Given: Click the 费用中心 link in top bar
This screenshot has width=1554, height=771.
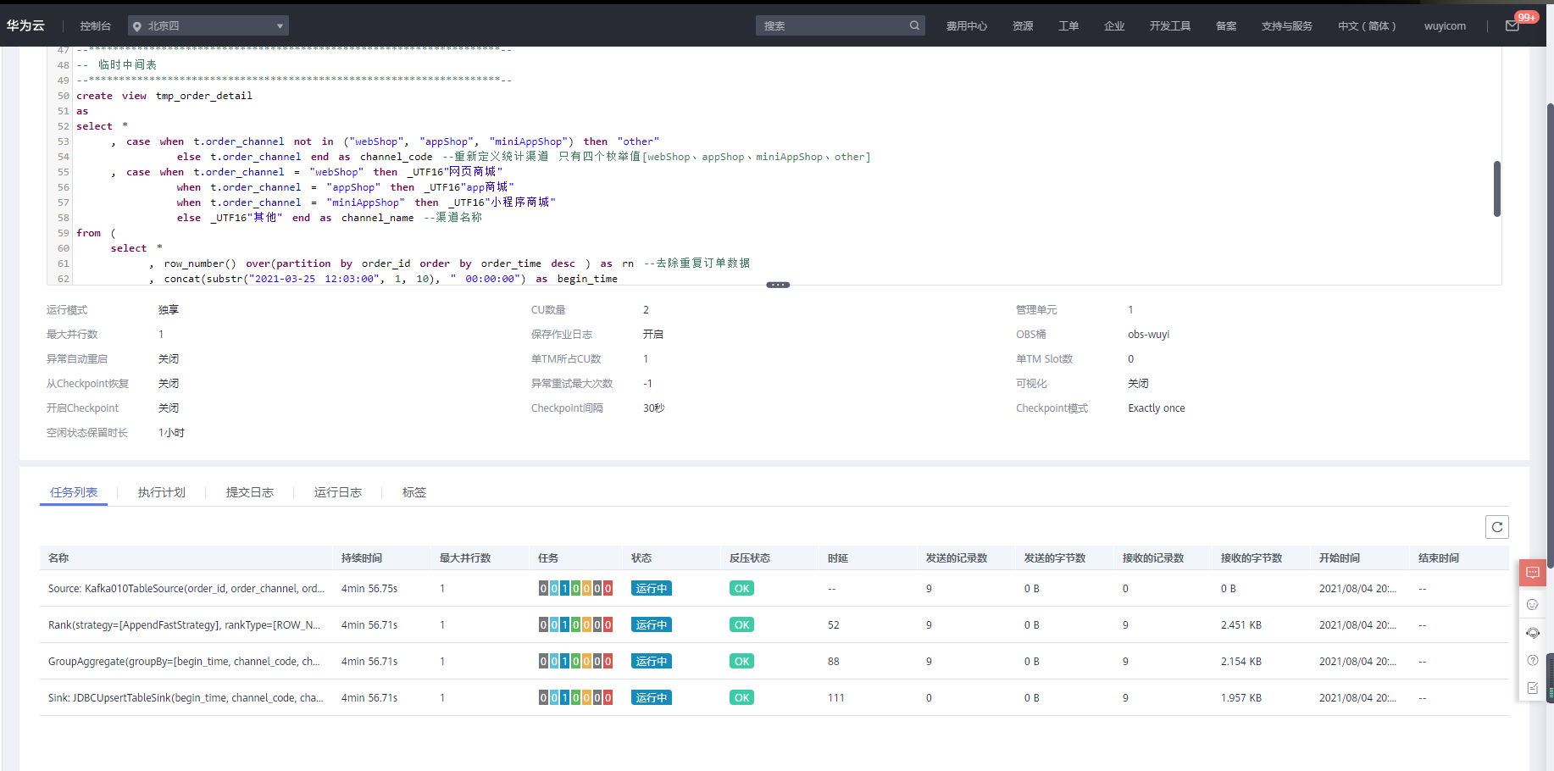Looking at the screenshot, I should coord(966,26).
